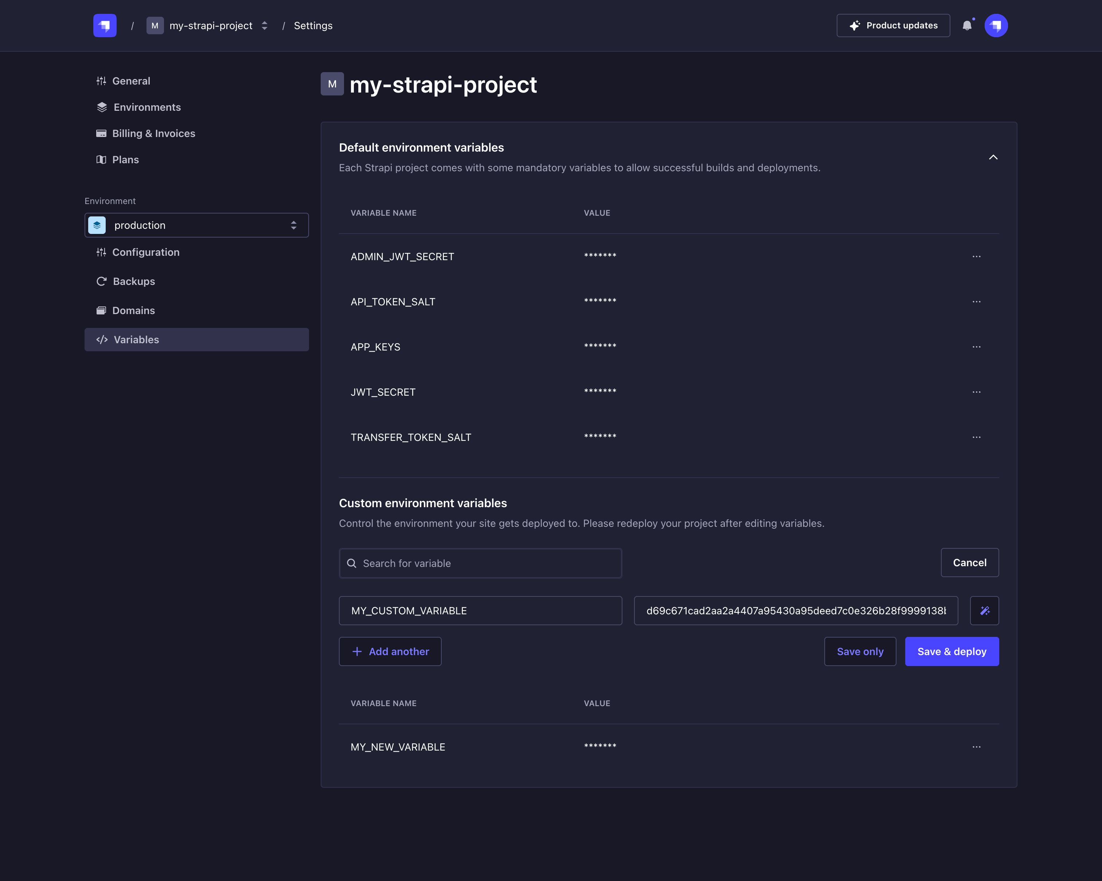Open actions menu for APP_KEYS
This screenshot has width=1102, height=881.
coord(976,347)
